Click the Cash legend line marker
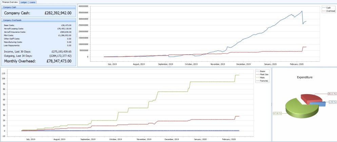 [323, 7]
